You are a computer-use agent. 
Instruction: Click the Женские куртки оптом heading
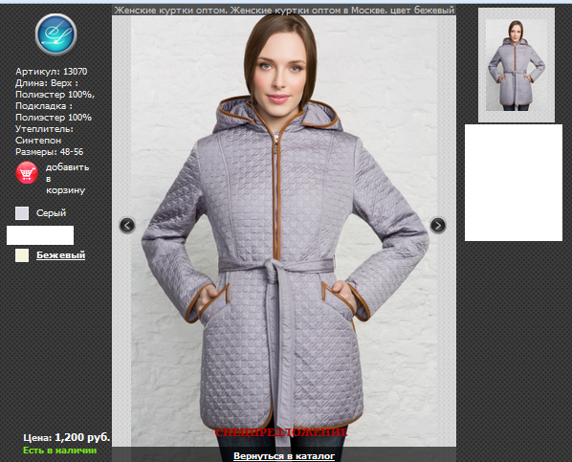coord(284,10)
